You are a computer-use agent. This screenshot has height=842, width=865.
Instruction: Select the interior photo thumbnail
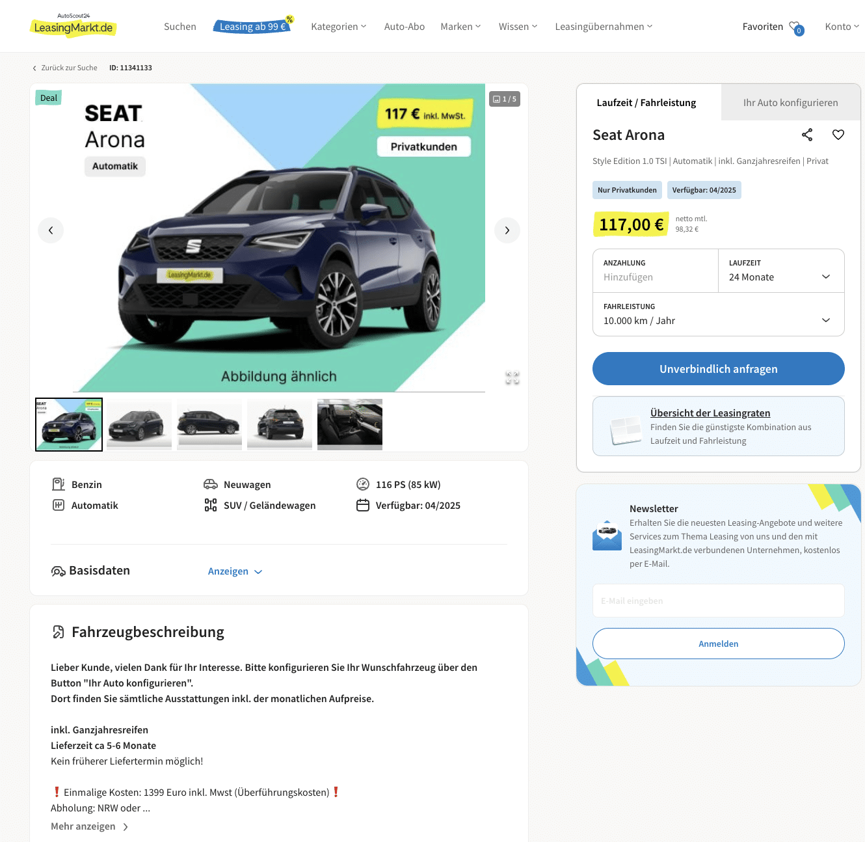[350, 424]
